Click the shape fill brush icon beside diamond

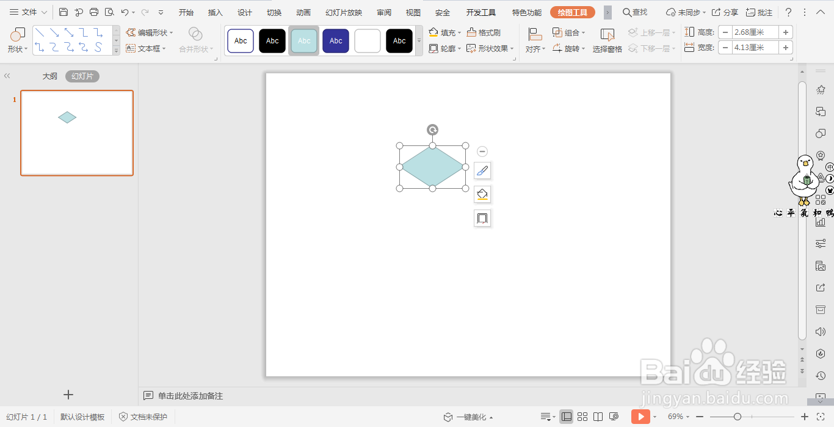tap(482, 170)
